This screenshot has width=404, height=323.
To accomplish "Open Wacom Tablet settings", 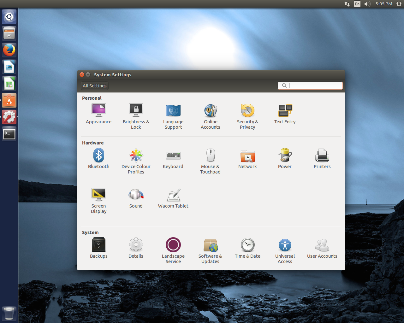I will pyautogui.click(x=173, y=198).
